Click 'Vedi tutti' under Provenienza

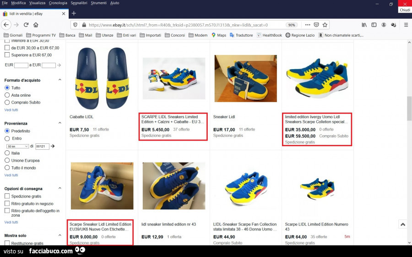click(x=11, y=175)
